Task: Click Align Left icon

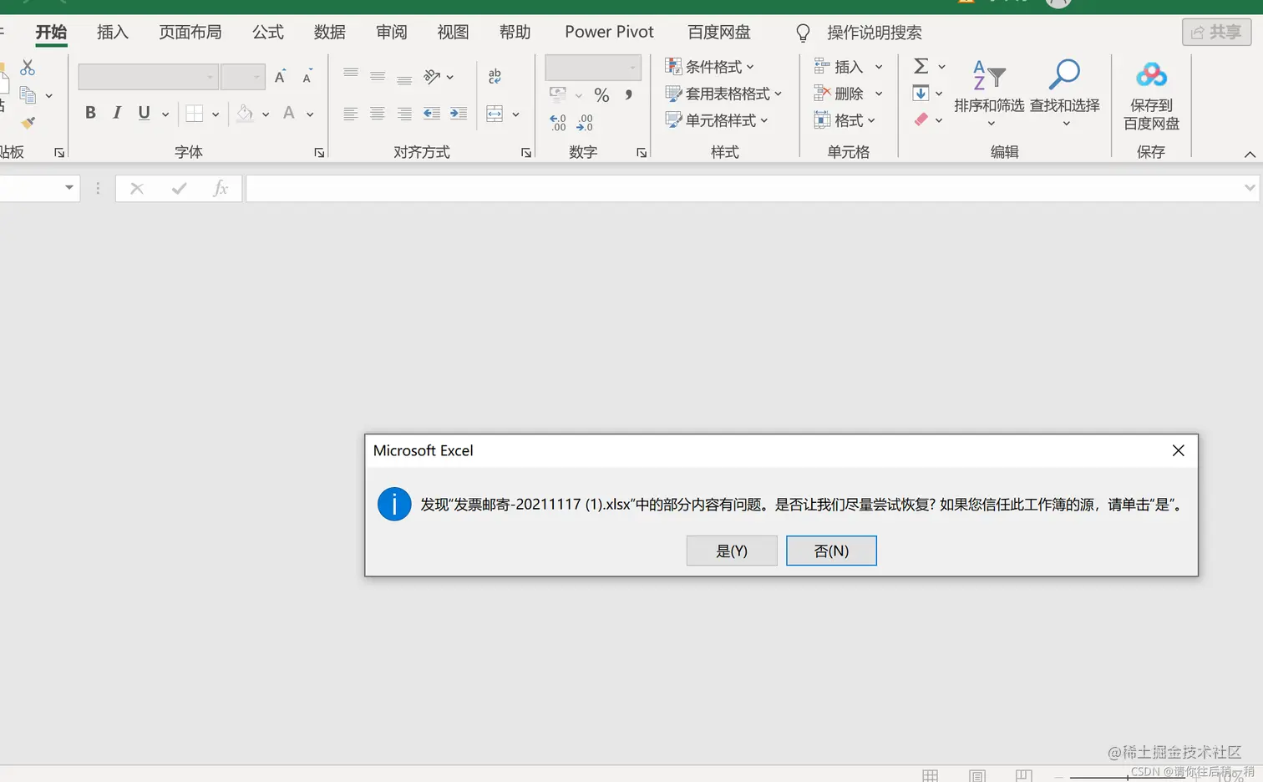Action: point(351,114)
